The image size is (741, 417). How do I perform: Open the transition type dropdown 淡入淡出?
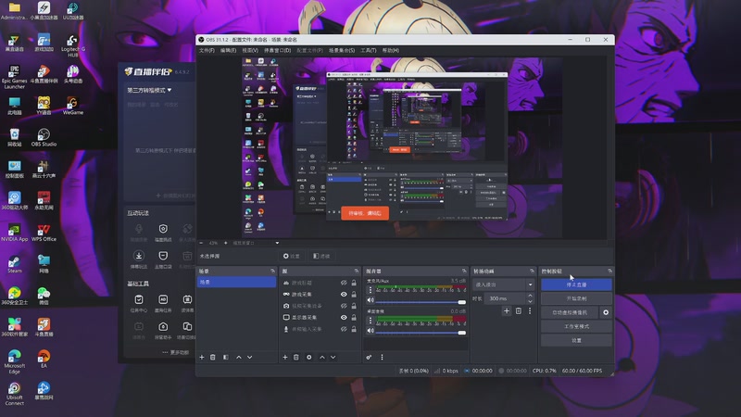point(503,284)
